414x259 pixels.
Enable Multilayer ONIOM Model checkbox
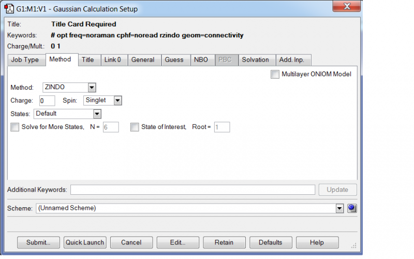click(x=275, y=74)
